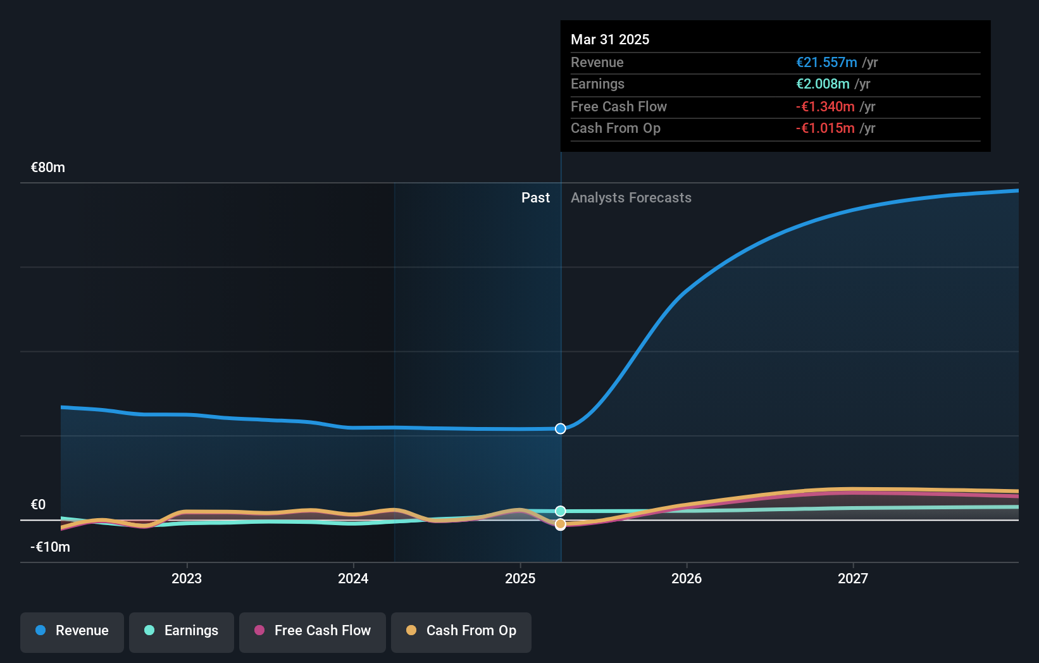Click the €80m y-axis label
The image size is (1039, 663).
click(48, 168)
